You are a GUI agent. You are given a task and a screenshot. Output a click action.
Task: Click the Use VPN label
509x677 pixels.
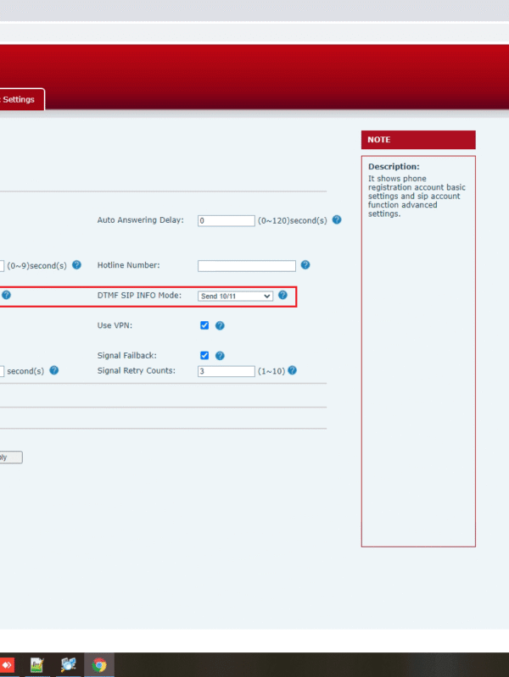[115, 325]
